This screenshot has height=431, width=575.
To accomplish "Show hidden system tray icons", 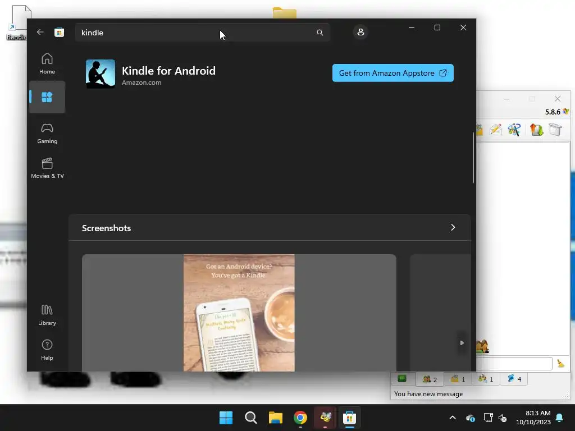I will click(x=453, y=418).
